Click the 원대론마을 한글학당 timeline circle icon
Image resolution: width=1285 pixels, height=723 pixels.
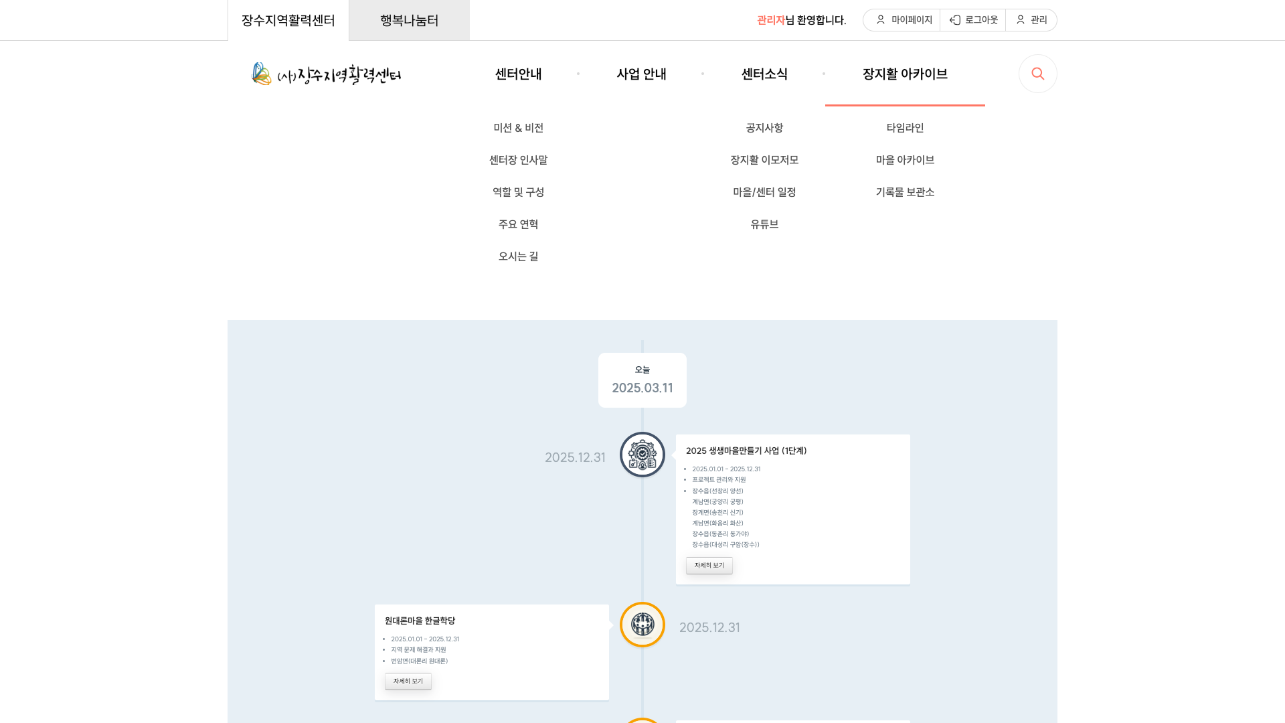pyautogui.click(x=642, y=625)
